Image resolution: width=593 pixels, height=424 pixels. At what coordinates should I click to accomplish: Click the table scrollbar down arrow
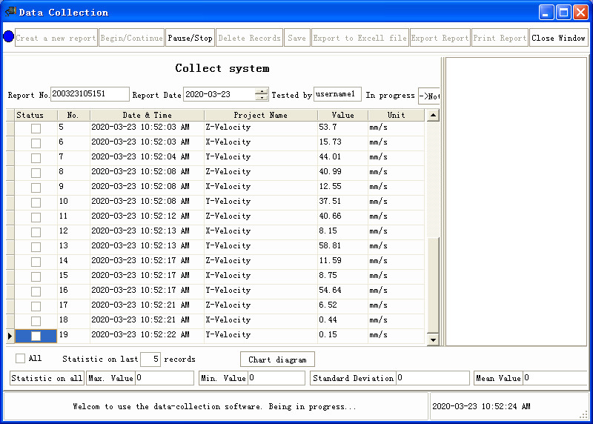pyautogui.click(x=433, y=339)
